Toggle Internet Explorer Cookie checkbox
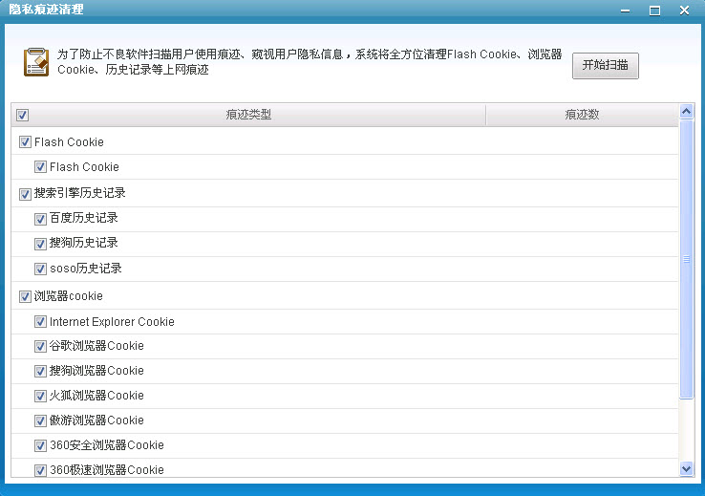 coord(40,322)
